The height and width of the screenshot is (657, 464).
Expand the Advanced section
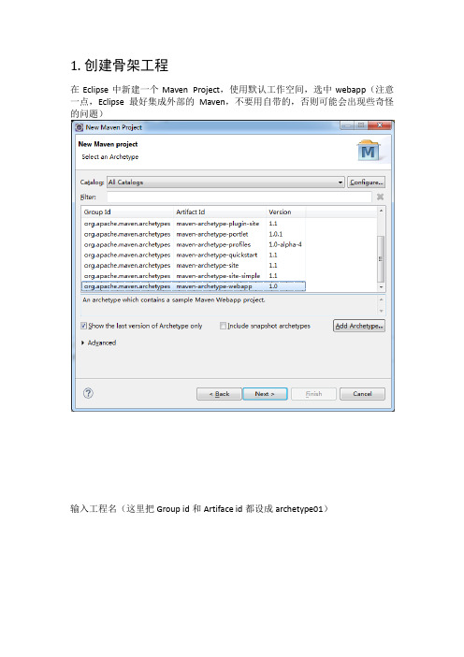pos(82,343)
